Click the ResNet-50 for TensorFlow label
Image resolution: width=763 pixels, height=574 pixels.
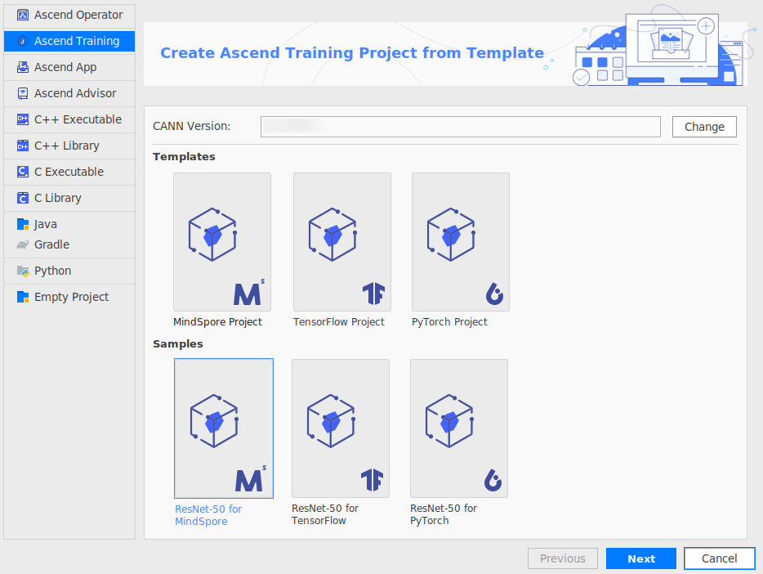325,514
